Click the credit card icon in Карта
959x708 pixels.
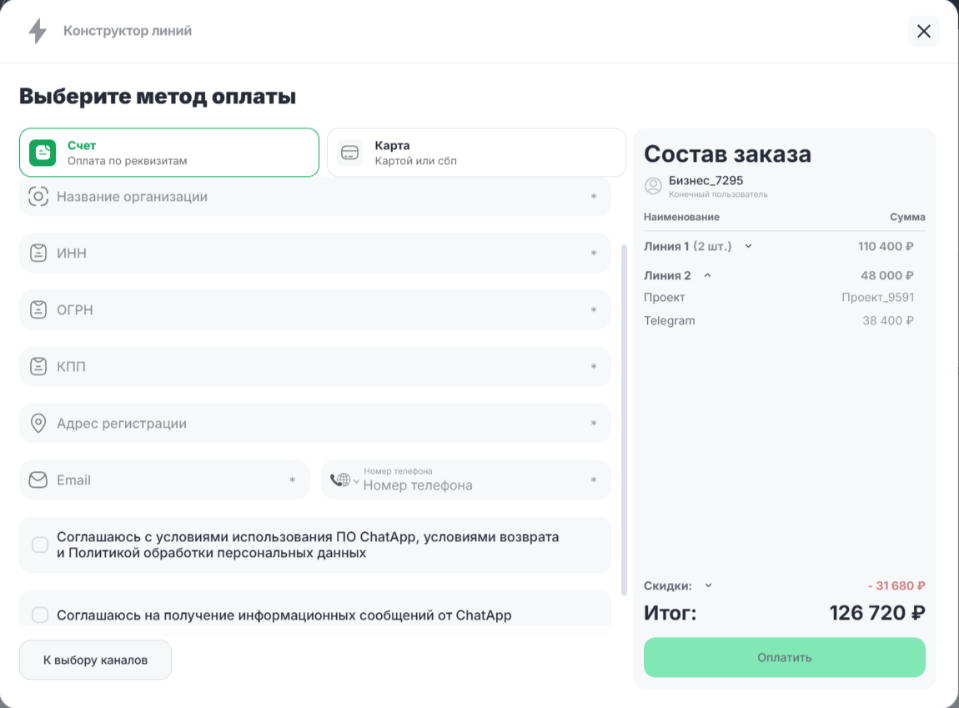click(x=350, y=153)
